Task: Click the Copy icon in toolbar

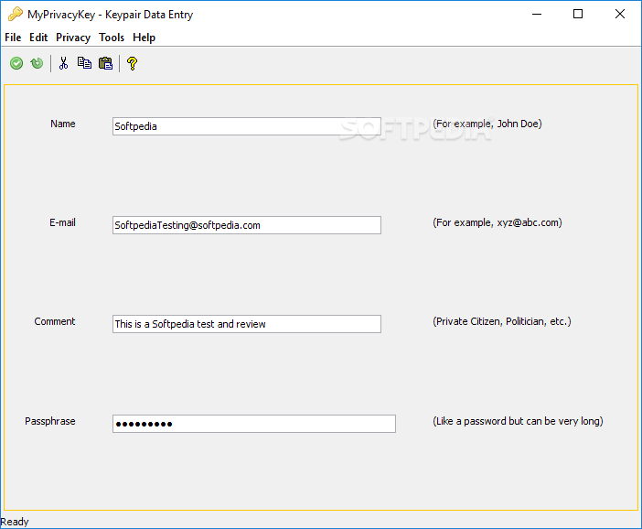Action: [x=84, y=63]
